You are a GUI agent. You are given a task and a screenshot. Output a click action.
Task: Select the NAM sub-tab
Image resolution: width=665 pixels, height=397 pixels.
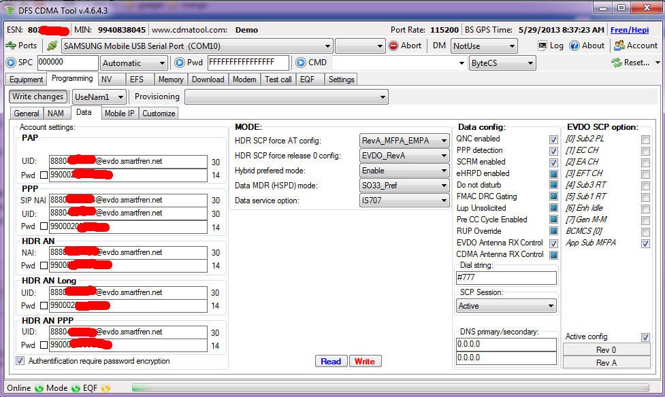point(56,114)
